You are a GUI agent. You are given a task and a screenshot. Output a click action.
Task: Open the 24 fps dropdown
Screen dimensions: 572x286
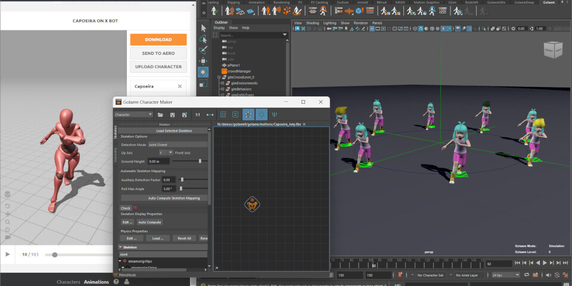[506, 275]
